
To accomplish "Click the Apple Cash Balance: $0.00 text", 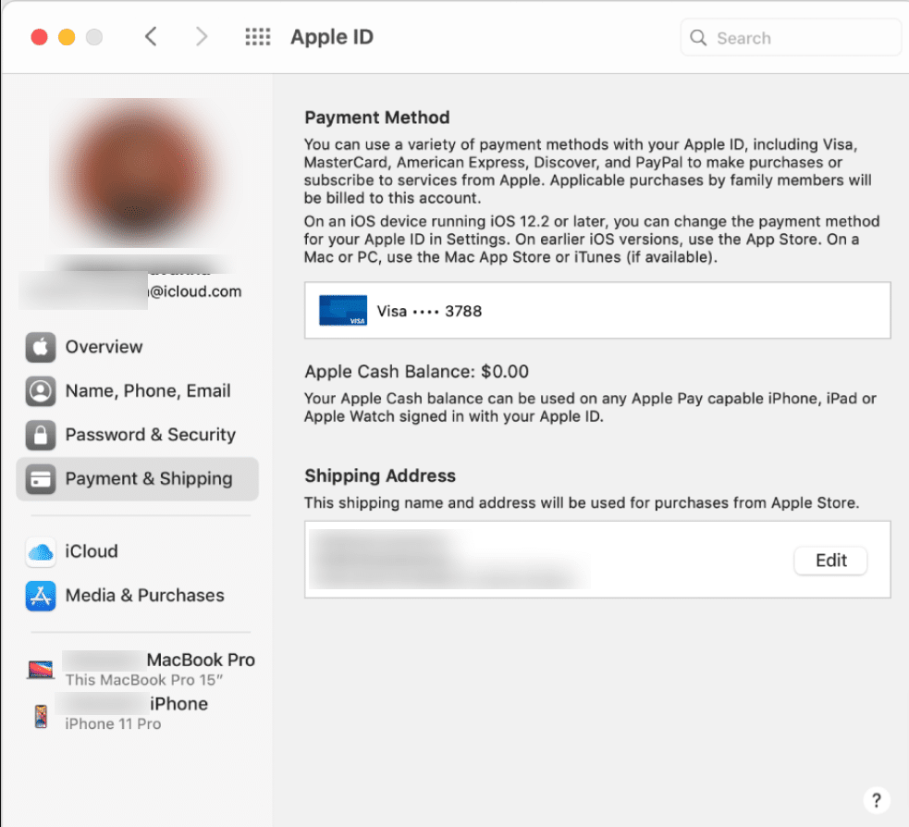I will click(416, 371).
